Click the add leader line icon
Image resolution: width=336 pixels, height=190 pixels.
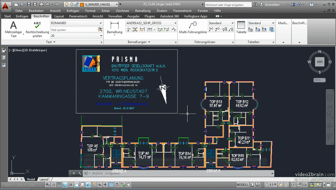(211, 30)
